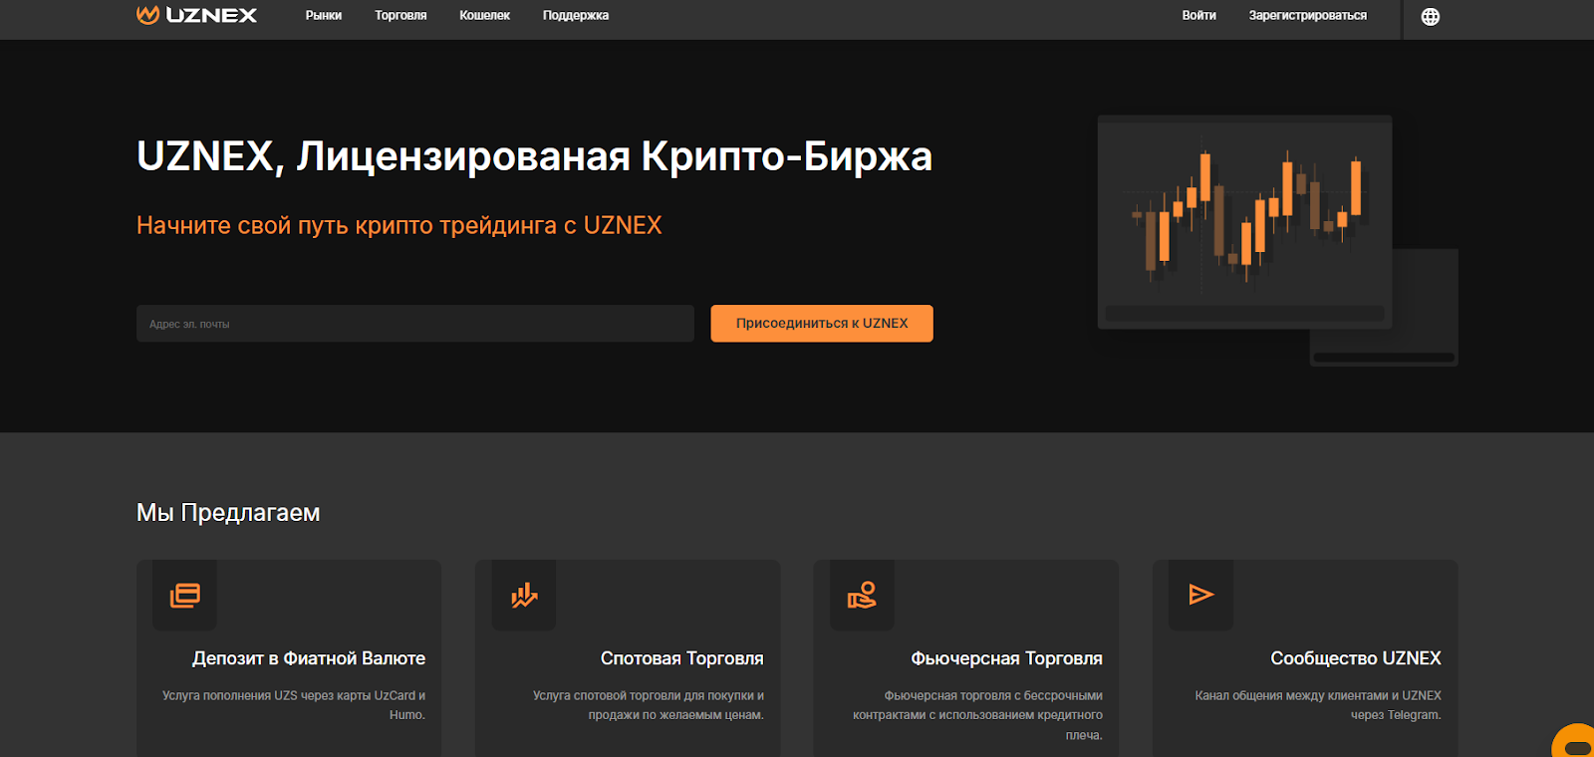Click the Мы Предлагаем section heading
The image size is (1594, 757).
click(x=228, y=513)
